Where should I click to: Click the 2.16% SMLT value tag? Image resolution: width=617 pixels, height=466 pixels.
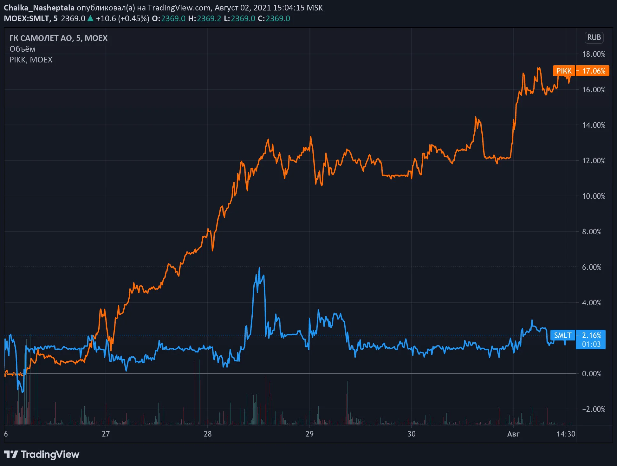click(x=591, y=335)
